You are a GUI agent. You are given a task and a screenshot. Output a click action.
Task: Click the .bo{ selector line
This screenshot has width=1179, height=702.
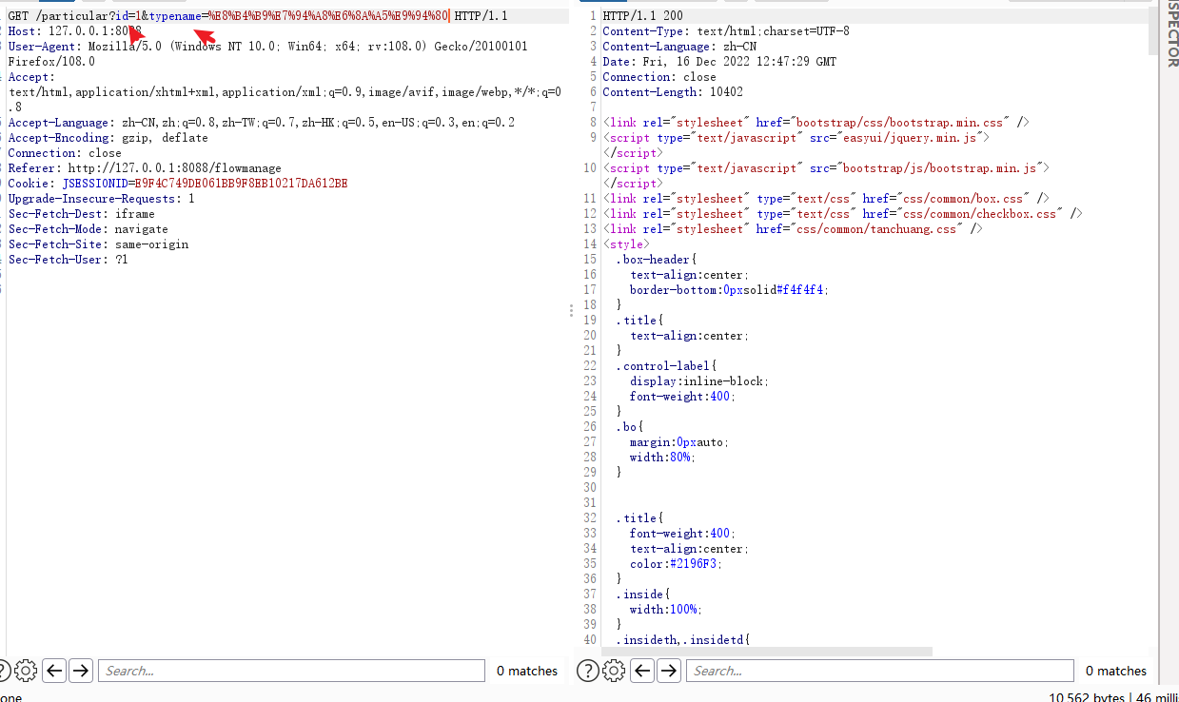coord(630,427)
